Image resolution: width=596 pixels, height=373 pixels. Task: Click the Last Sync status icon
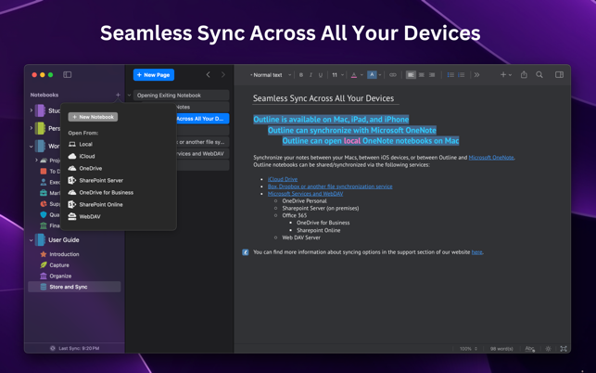tap(53, 348)
